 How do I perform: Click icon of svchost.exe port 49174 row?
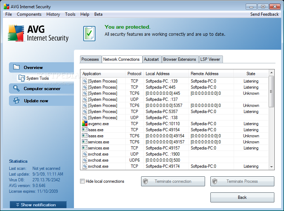tap(85, 166)
